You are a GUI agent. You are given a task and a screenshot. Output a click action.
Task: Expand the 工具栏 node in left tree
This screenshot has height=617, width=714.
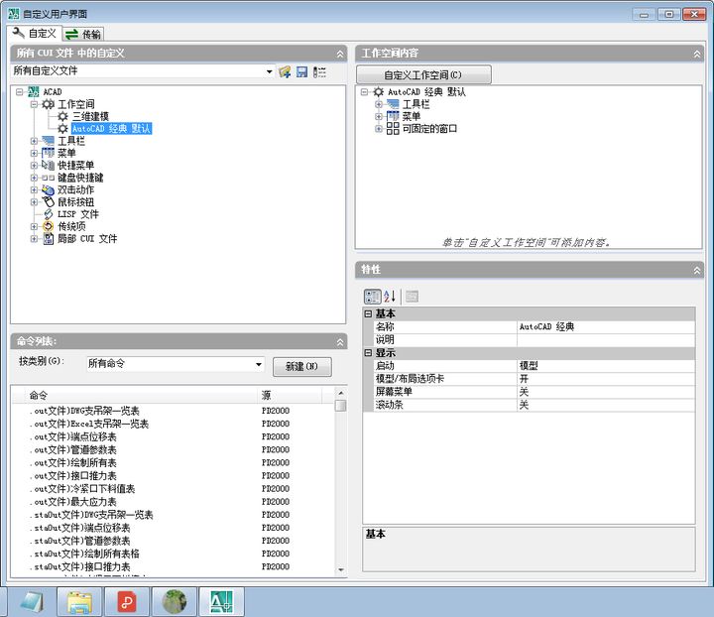pyautogui.click(x=34, y=141)
